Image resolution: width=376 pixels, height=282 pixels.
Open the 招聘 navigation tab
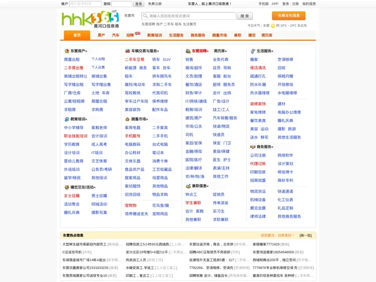pyautogui.click(x=130, y=36)
